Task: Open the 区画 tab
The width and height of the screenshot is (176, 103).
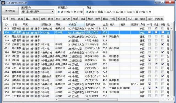Action: tap(21, 19)
